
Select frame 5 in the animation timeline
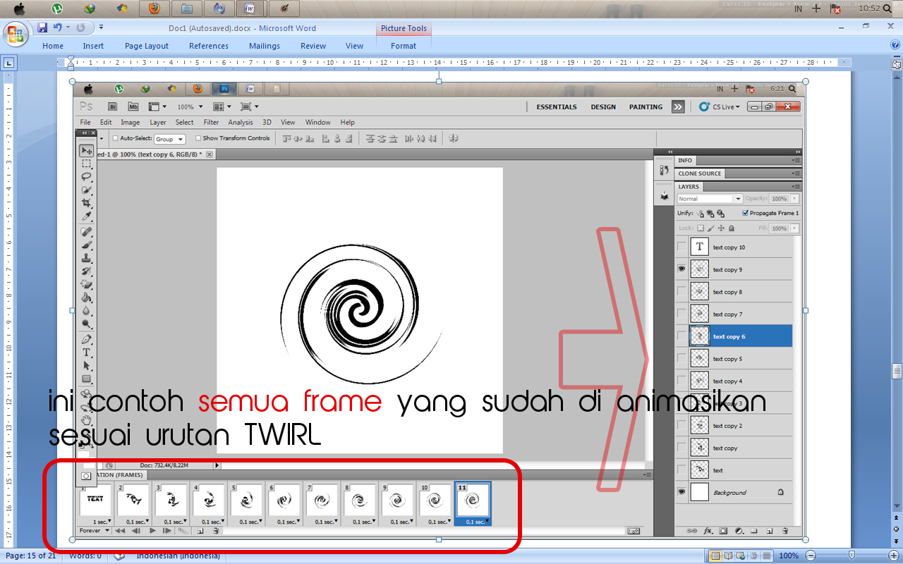tap(246, 500)
